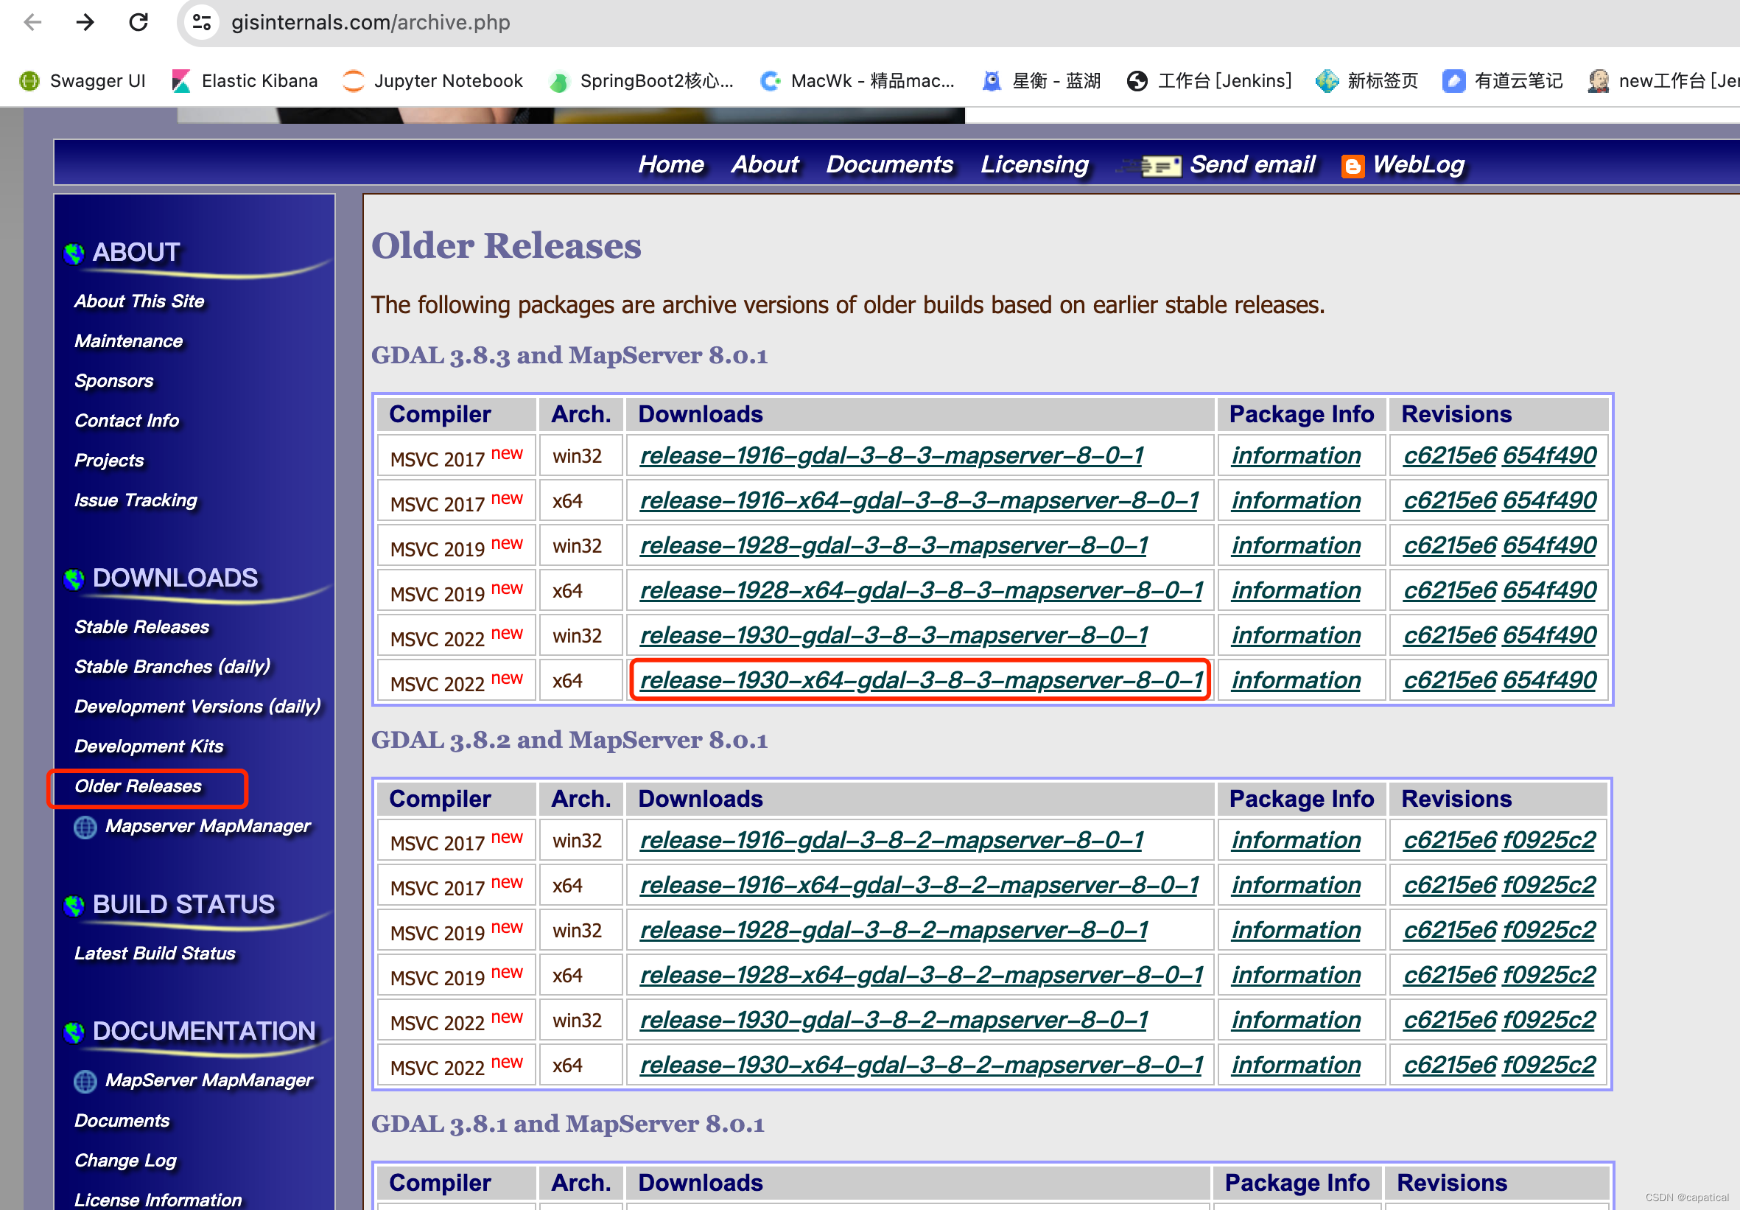Click the browser back arrow

pos(32,22)
